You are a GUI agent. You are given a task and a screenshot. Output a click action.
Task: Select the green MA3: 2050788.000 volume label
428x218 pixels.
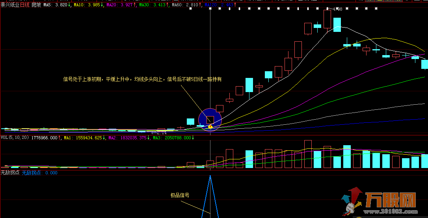[172, 138]
